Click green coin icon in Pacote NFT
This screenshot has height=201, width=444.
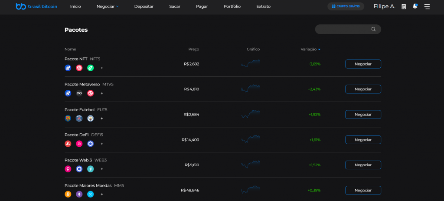[x=90, y=68]
